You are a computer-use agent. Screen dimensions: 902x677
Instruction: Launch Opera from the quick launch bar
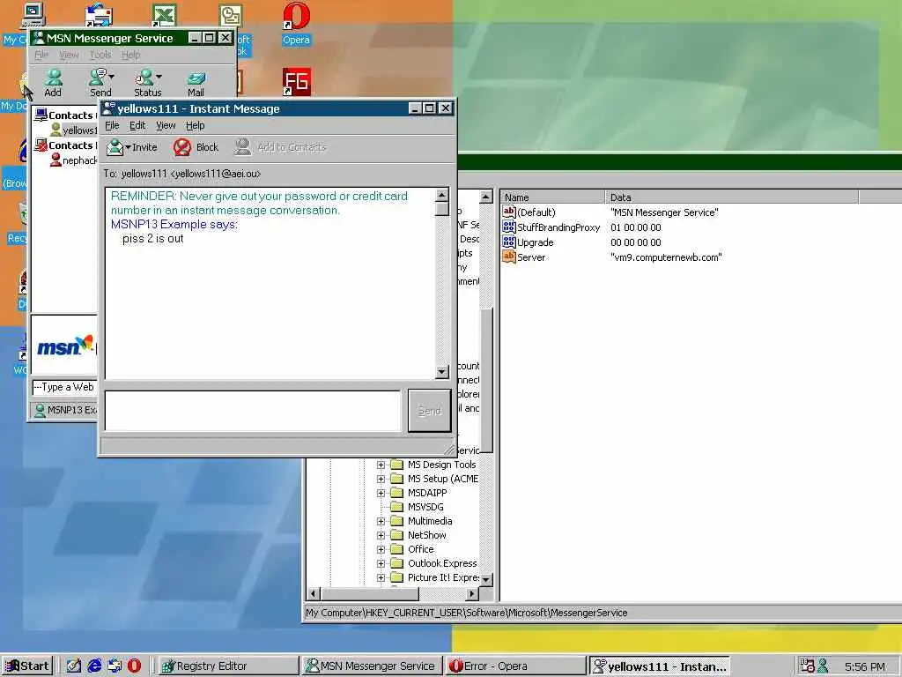coord(134,666)
